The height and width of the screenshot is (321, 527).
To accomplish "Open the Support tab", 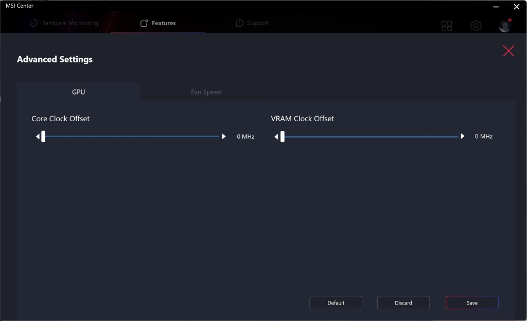I will click(252, 23).
